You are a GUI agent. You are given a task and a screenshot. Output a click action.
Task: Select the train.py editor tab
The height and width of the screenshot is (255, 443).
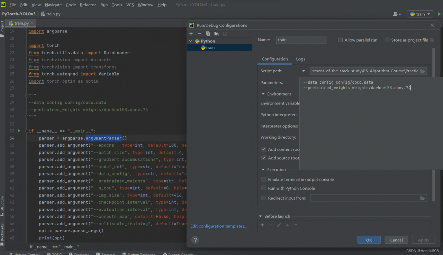click(21, 23)
